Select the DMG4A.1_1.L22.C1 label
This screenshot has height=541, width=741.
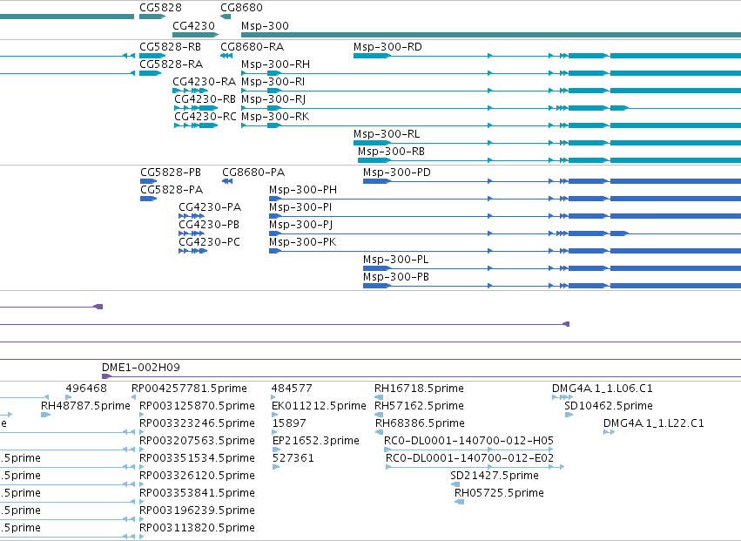pyautogui.click(x=654, y=423)
